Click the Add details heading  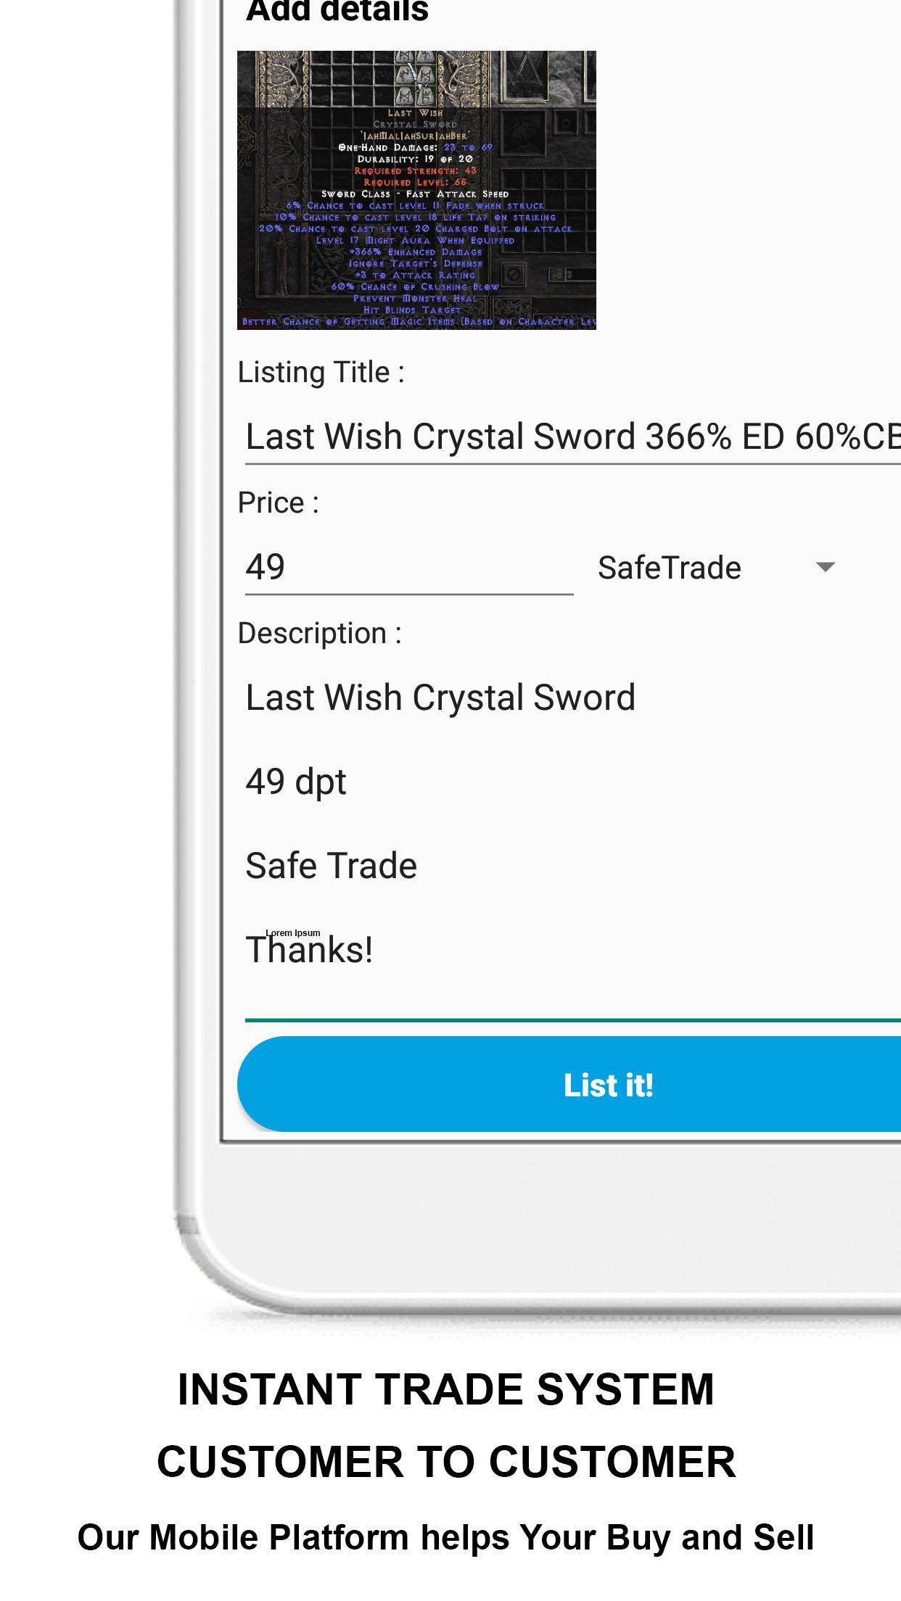[x=337, y=12]
